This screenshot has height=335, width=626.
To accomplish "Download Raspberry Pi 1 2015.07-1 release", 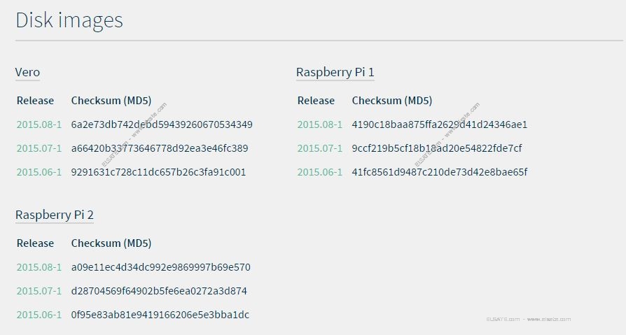I will [320, 148].
